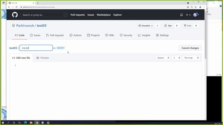
Task: Open Issues in top navigation
Action: pyautogui.click(x=91, y=15)
